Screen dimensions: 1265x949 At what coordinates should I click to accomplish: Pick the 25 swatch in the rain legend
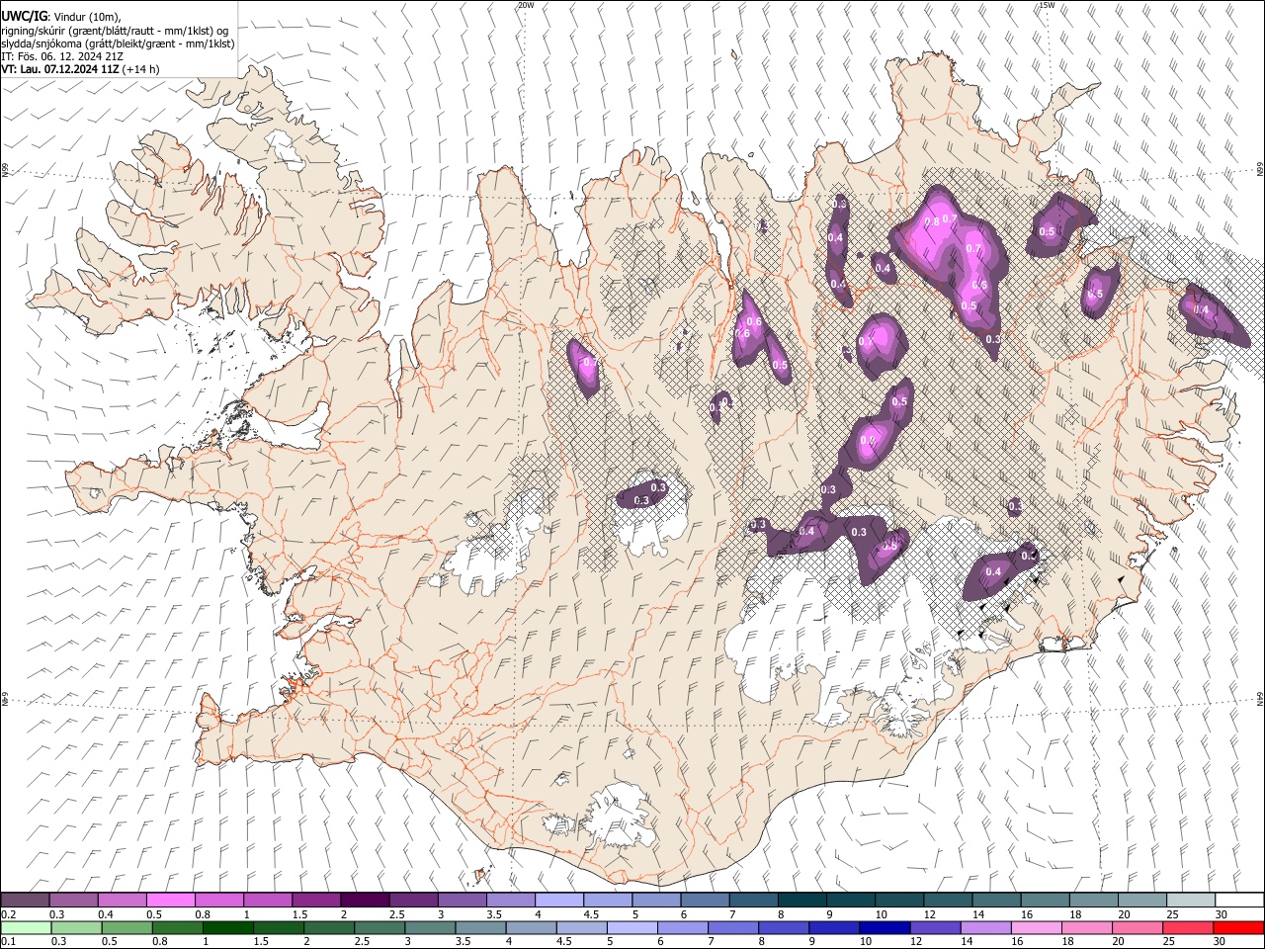click(x=1188, y=928)
